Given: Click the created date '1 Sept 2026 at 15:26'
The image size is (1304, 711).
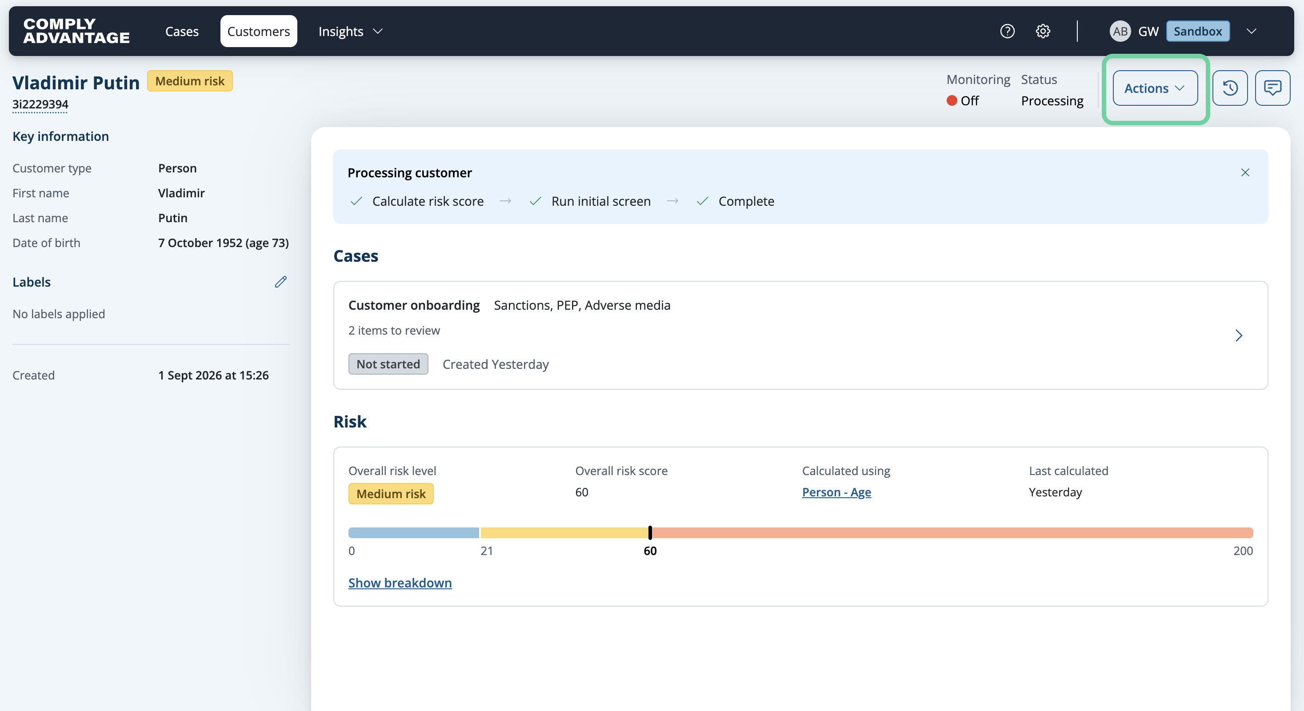Looking at the screenshot, I should point(213,375).
